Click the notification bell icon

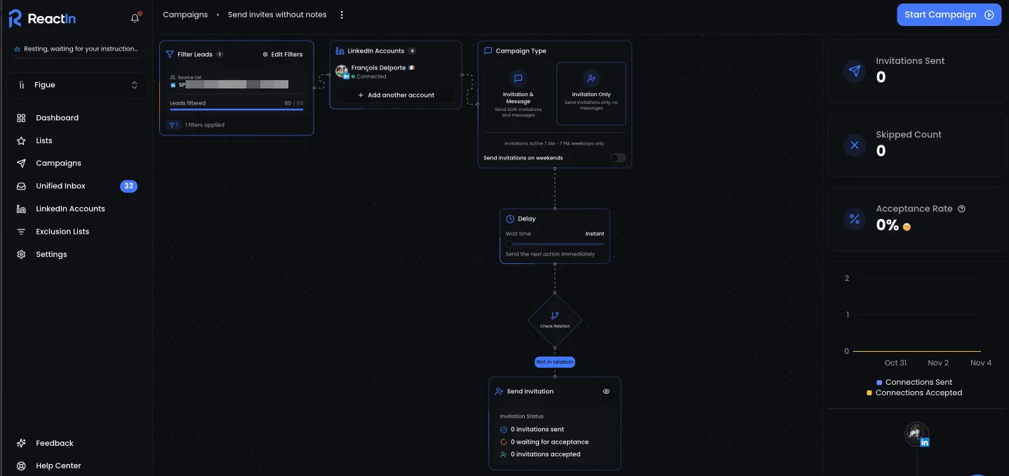point(134,18)
